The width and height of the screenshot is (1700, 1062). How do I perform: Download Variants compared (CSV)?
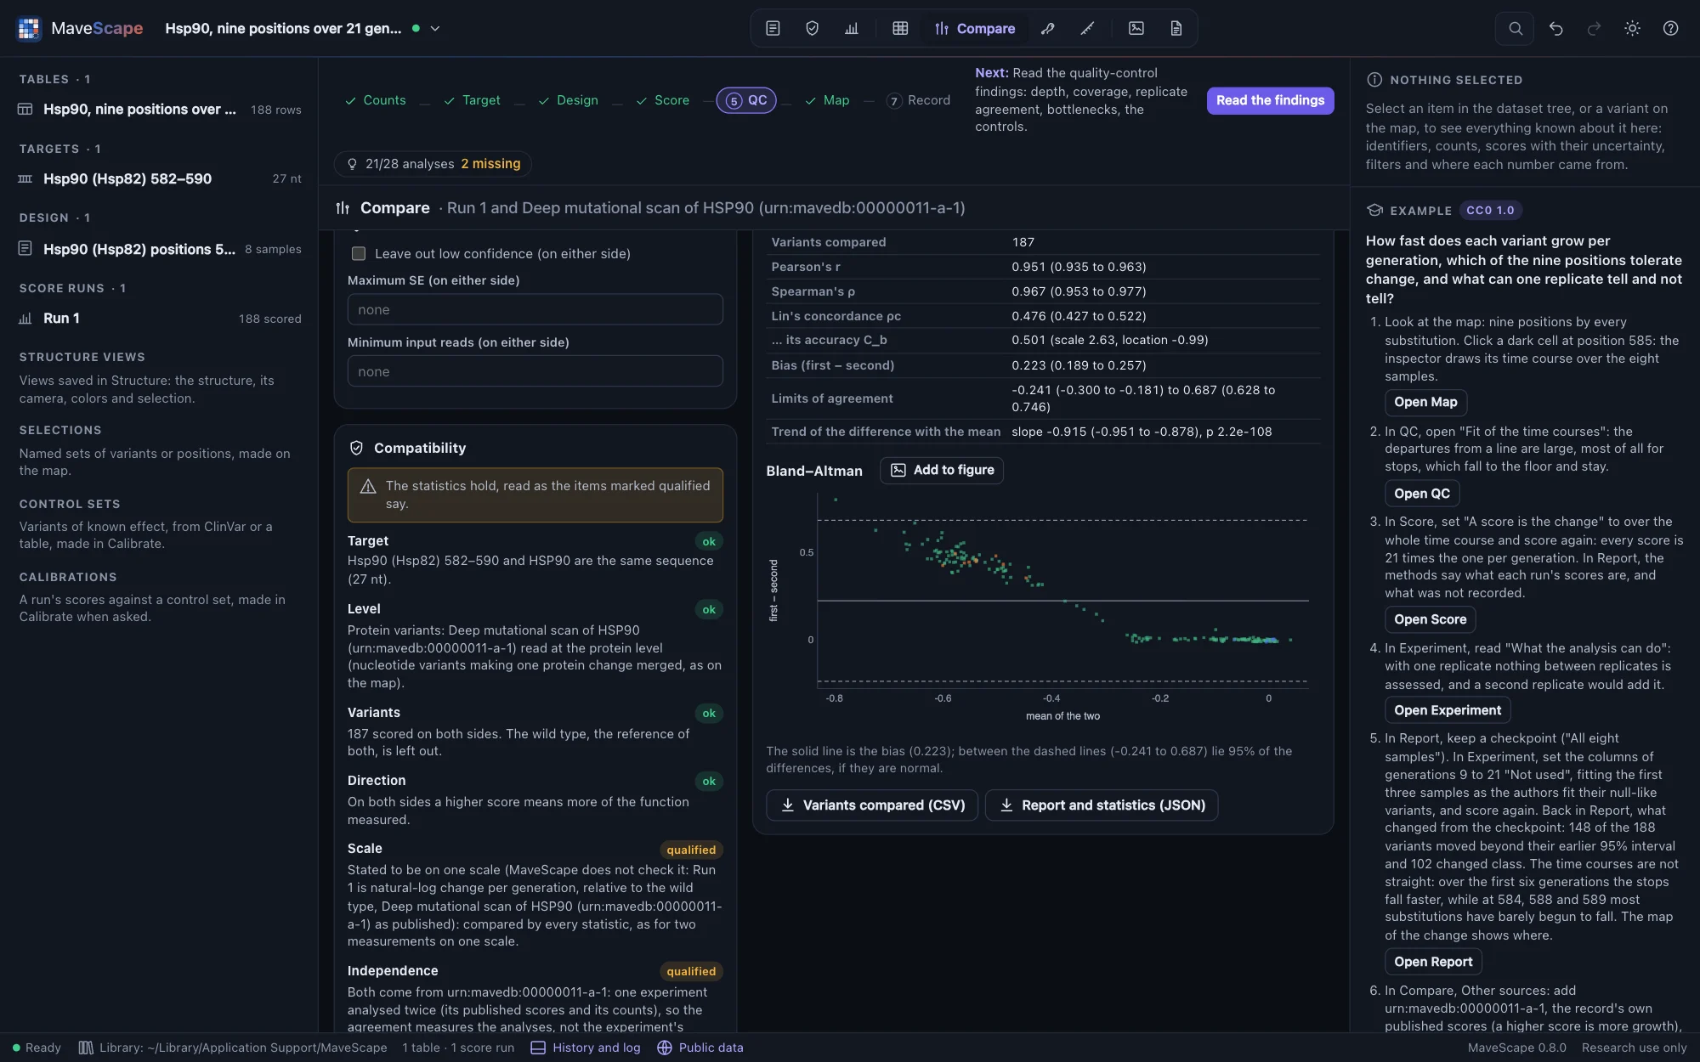[x=872, y=805]
